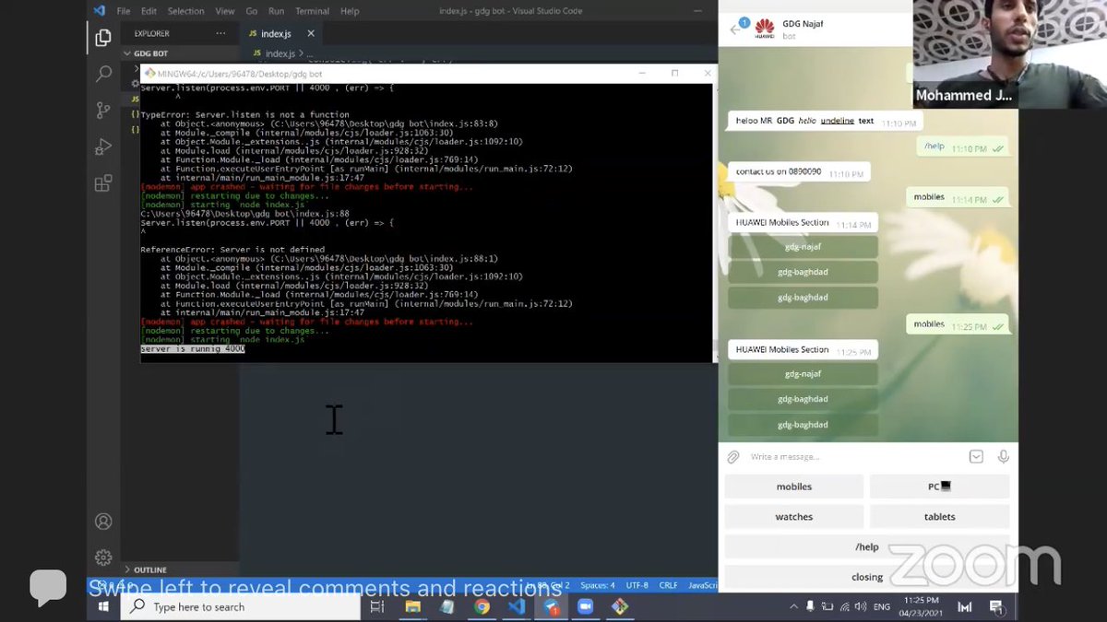1107x622 pixels.
Task: Open the Manage gear in VS Code
Action: [103, 557]
